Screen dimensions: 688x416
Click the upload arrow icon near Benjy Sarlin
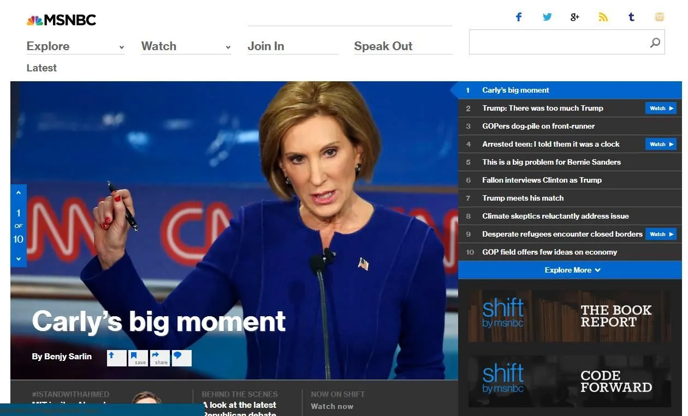click(x=116, y=357)
